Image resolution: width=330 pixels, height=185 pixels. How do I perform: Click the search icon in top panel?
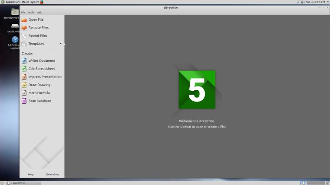pyautogui.click(x=298, y=2)
